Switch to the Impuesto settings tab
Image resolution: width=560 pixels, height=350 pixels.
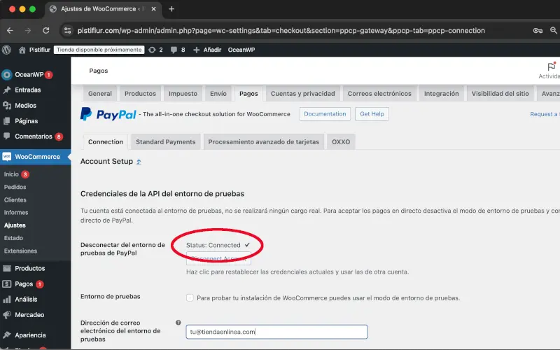[x=183, y=94]
